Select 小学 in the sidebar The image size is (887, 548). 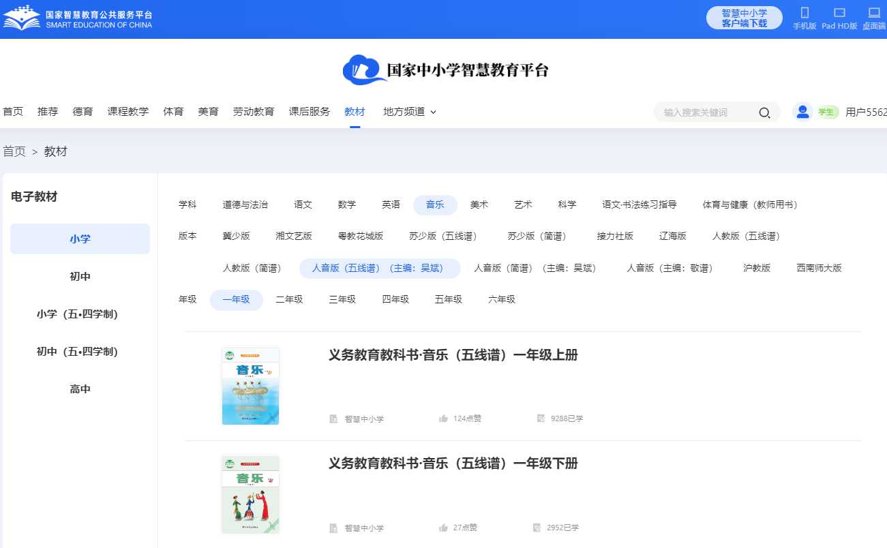coord(80,239)
